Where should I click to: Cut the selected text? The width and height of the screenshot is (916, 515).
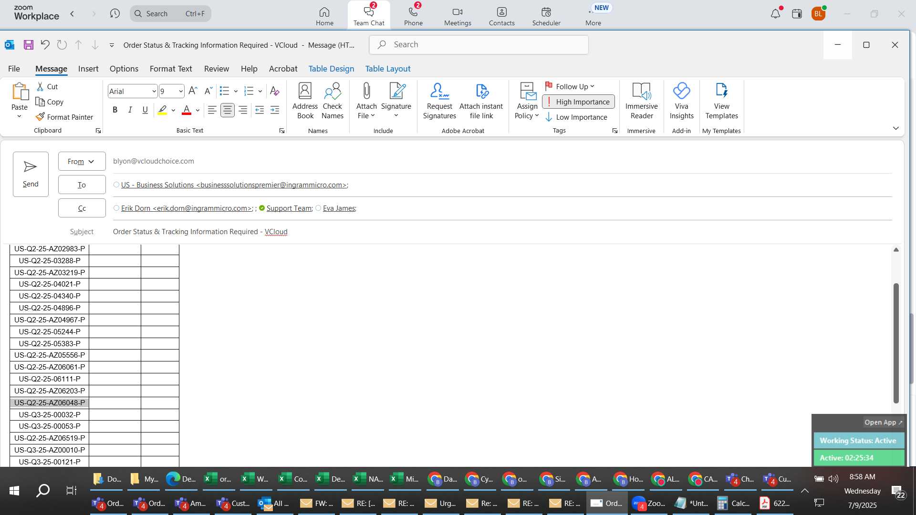(x=47, y=87)
